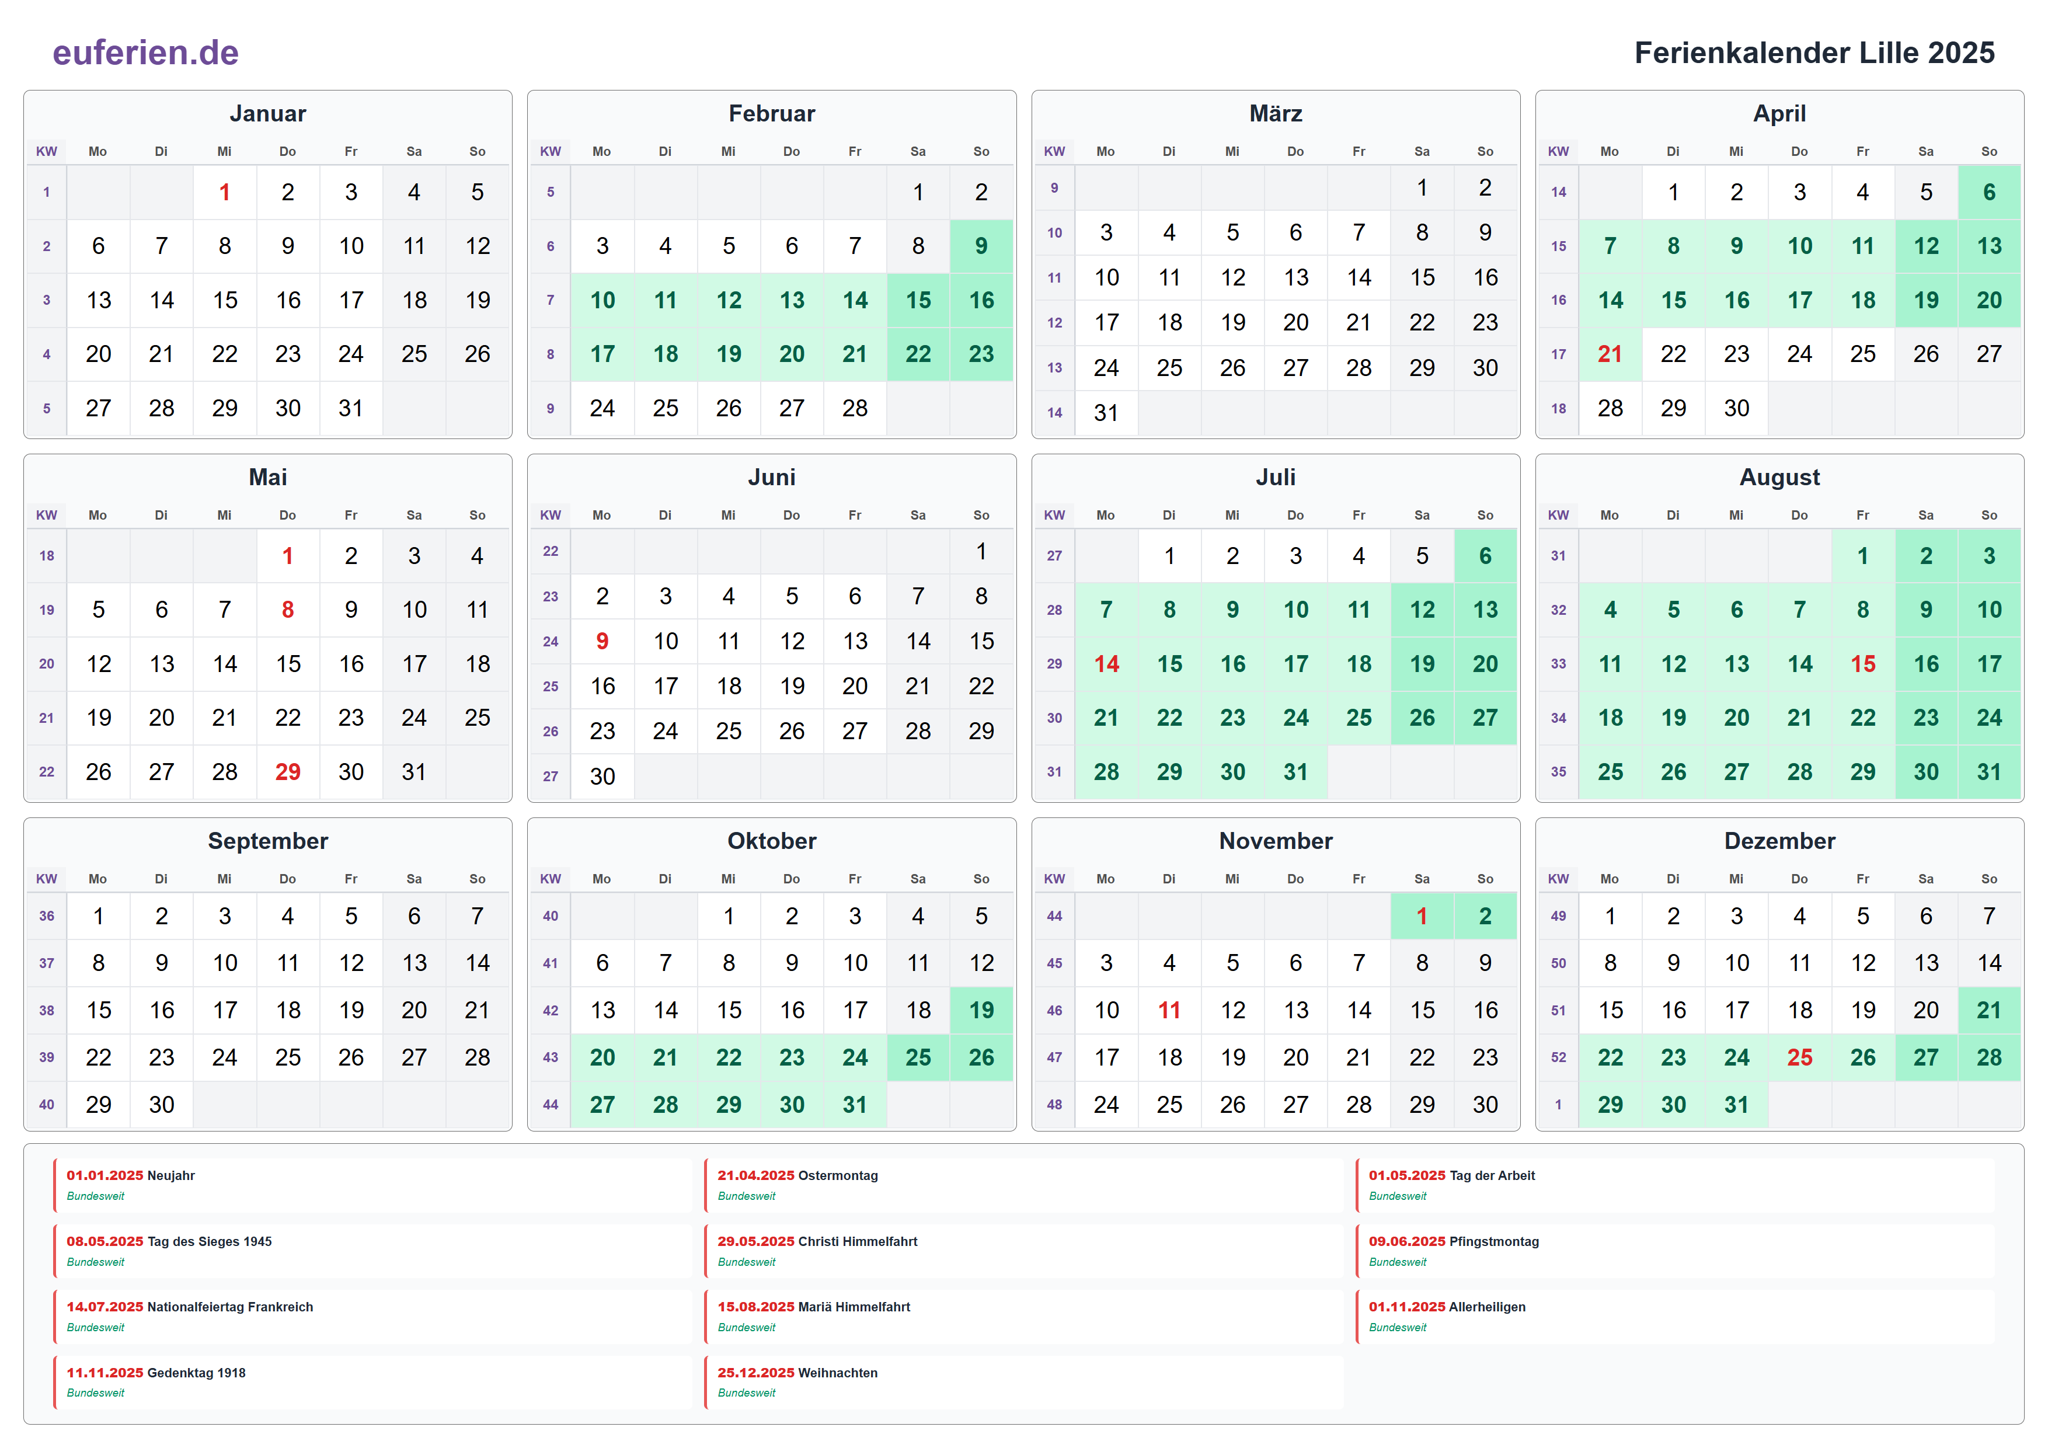This screenshot has height=1448, width=2048.
Task: Select the Februar month heading
Action: pos(772,113)
